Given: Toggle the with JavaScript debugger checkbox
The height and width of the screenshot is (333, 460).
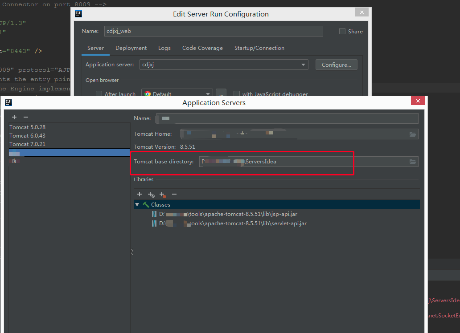Looking at the screenshot, I should point(237,94).
